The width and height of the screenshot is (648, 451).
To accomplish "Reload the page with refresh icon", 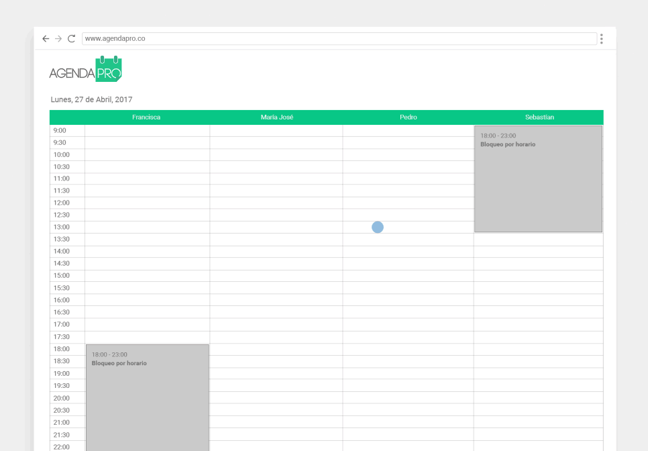I will pyautogui.click(x=72, y=38).
